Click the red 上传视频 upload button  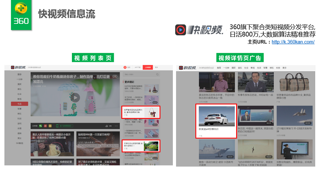(148, 67)
